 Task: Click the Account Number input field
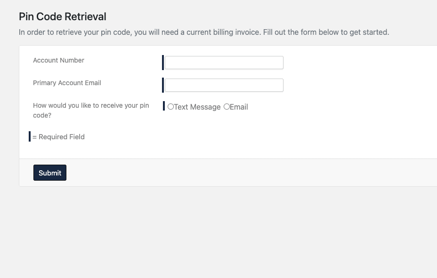[224, 63]
